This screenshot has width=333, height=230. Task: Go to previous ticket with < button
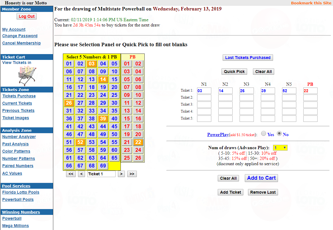pos(81,174)
